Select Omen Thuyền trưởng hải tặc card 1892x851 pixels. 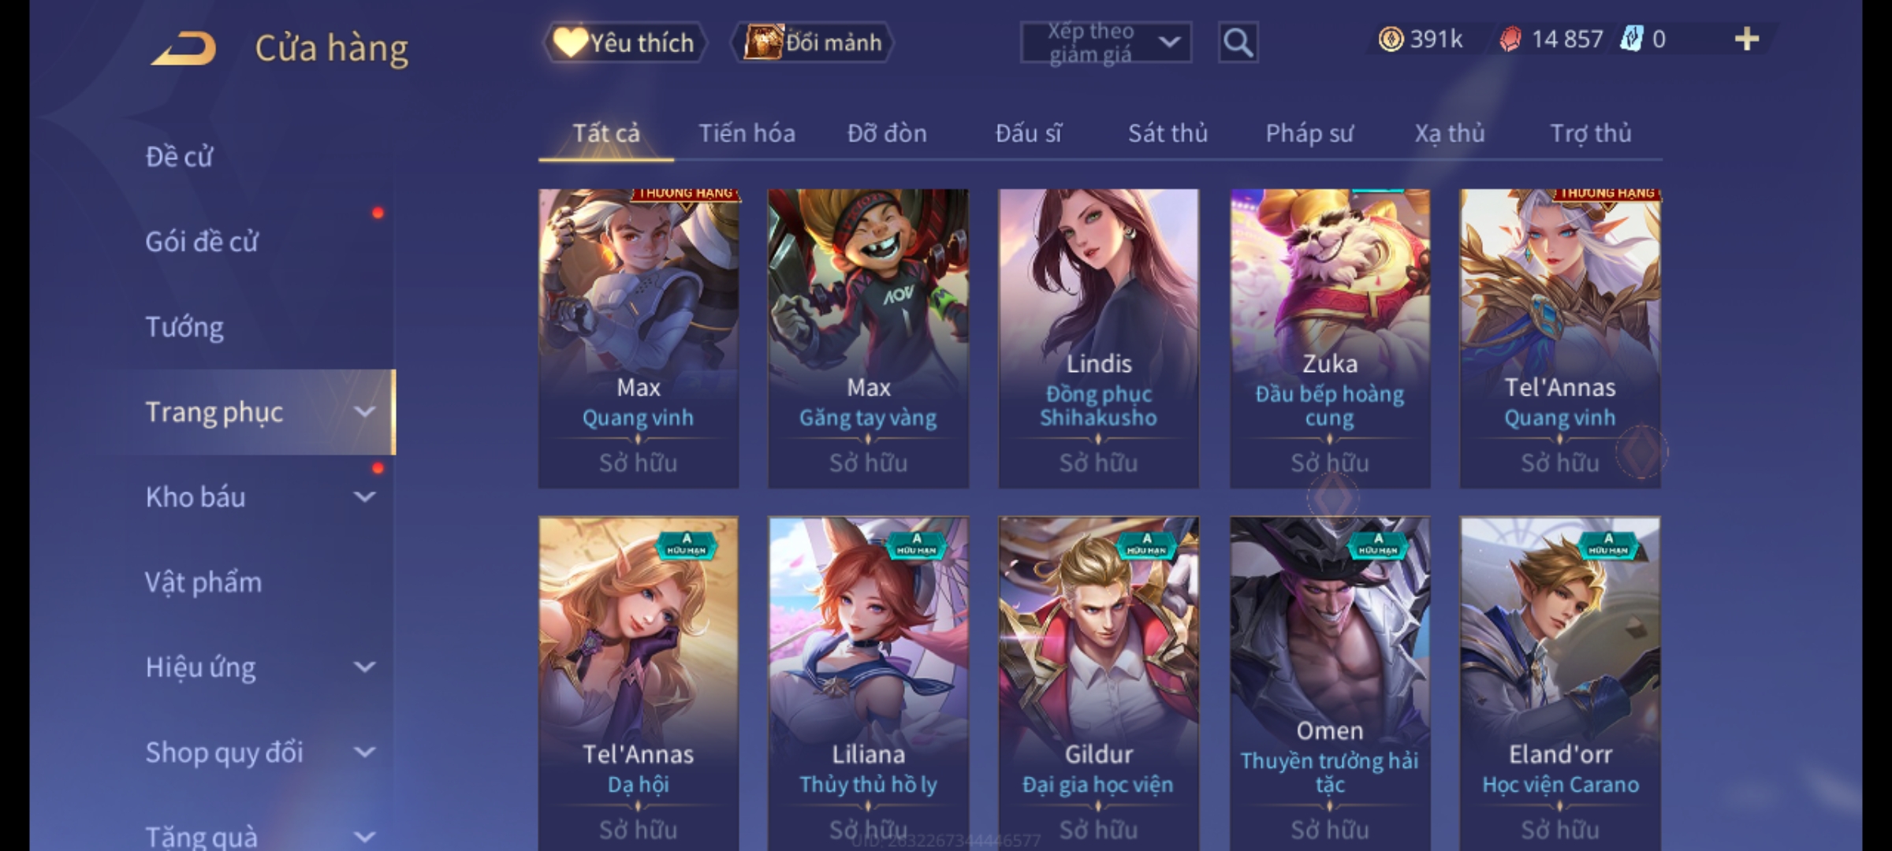[x=1330, y=683]
